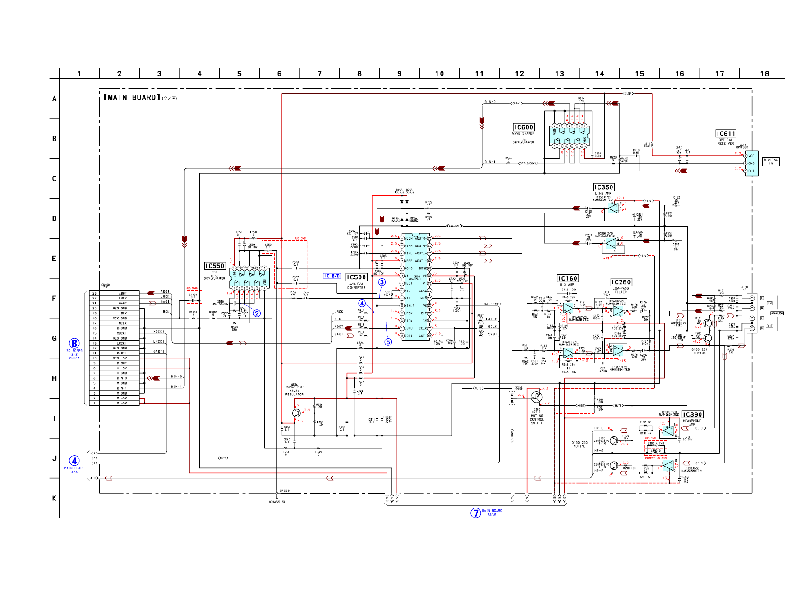Viewport: 810px width, 608px height.
Task: Click the OPT-1 signal tag
Action: [517, 104]
